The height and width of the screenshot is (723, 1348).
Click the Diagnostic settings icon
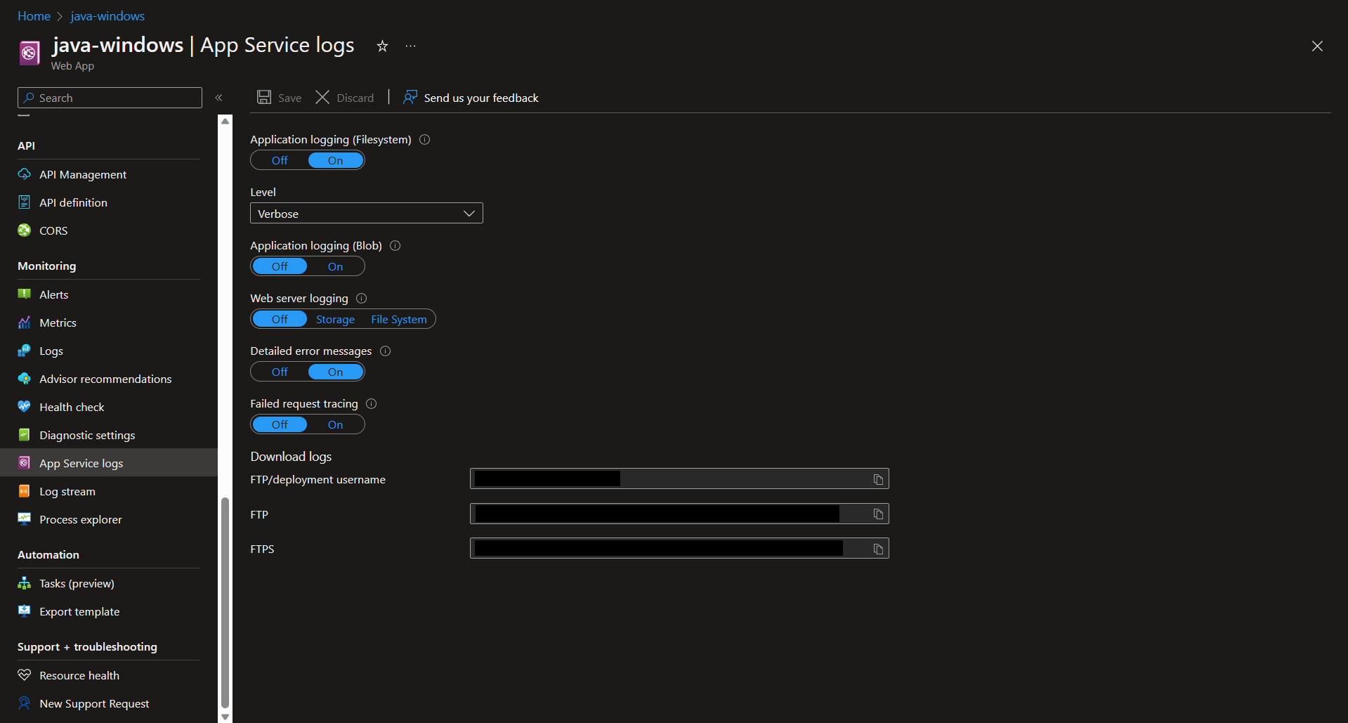25,435
